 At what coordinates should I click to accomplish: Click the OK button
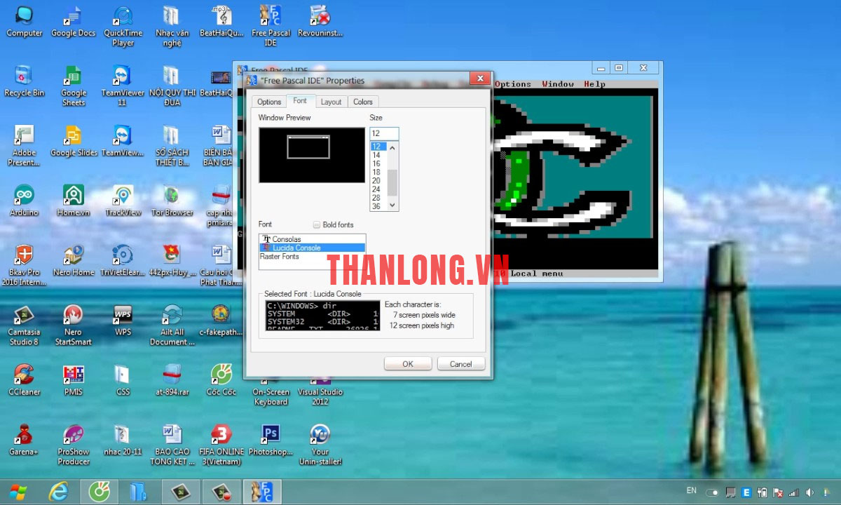pyautogui.click(x=407, y=364)
